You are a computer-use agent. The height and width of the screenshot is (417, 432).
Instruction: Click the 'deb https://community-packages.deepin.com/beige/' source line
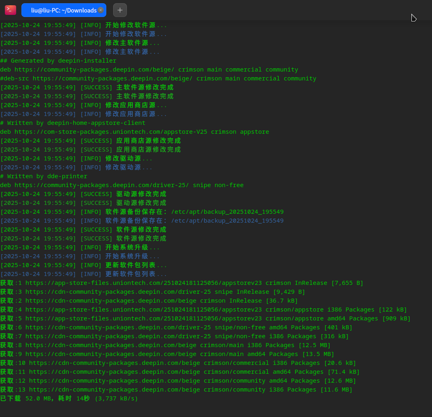149,69
